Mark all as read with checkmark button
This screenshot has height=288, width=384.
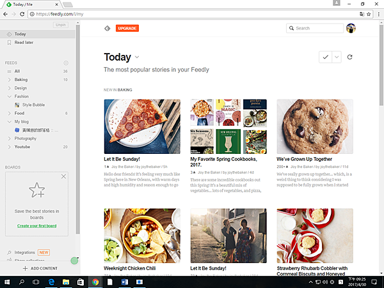point(325,57)
